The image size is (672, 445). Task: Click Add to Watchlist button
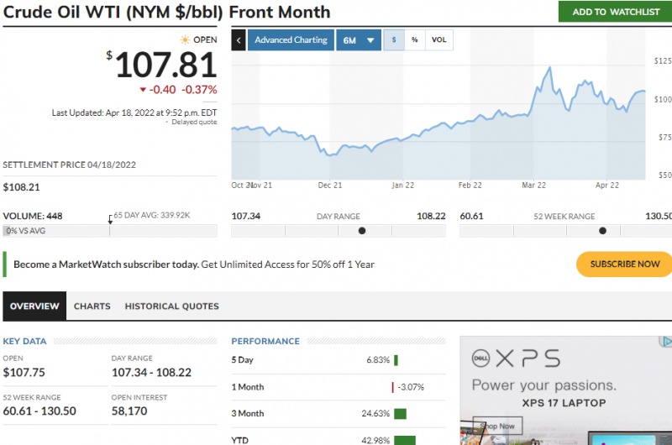tap(615, 12)
